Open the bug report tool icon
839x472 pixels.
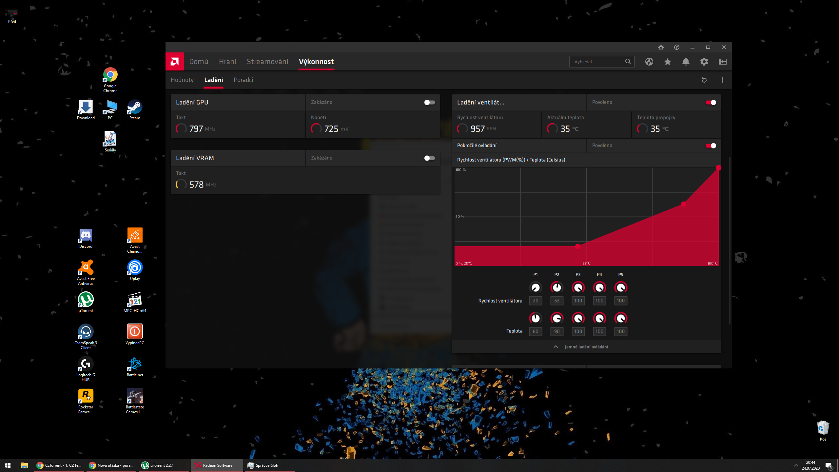(x=661, y=47)
